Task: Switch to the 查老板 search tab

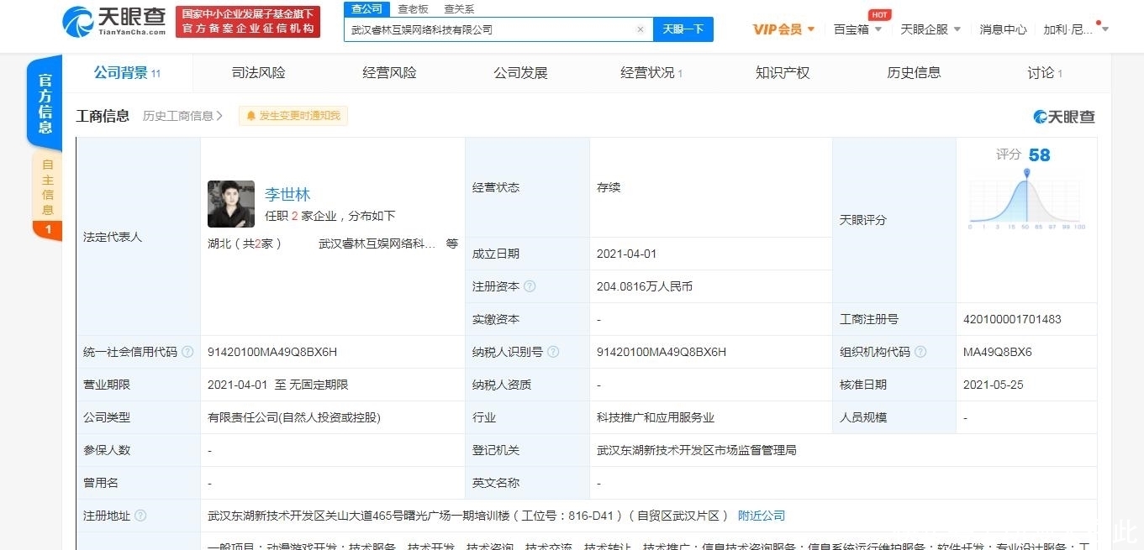Action: coord(413,9)
